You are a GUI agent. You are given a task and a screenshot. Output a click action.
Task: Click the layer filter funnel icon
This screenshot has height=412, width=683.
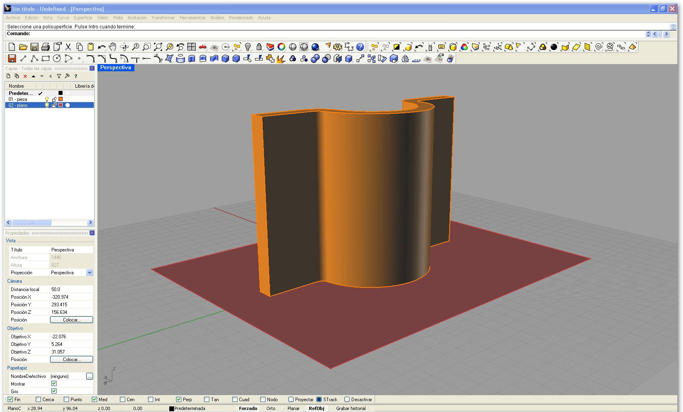(x=59, y=76)
